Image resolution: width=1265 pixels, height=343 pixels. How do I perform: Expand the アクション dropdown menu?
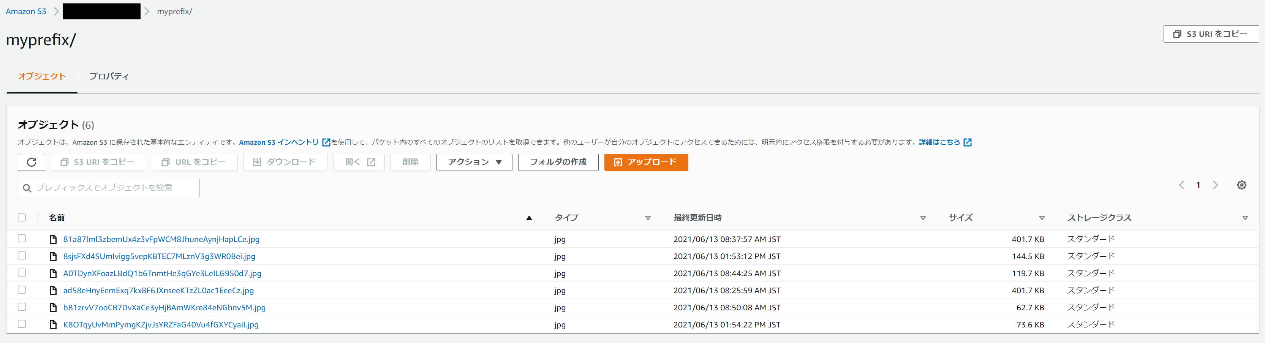[x=474, y=162]
